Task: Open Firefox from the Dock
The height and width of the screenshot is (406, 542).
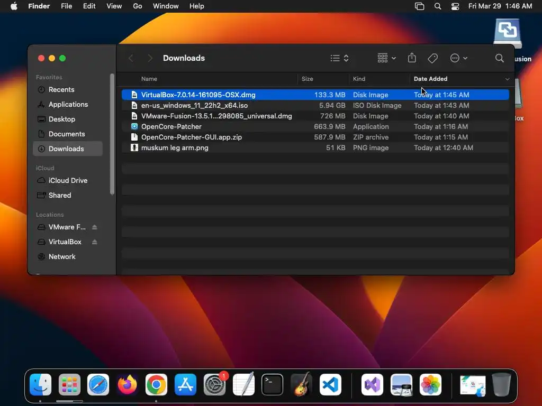Action: click(127, 385)
